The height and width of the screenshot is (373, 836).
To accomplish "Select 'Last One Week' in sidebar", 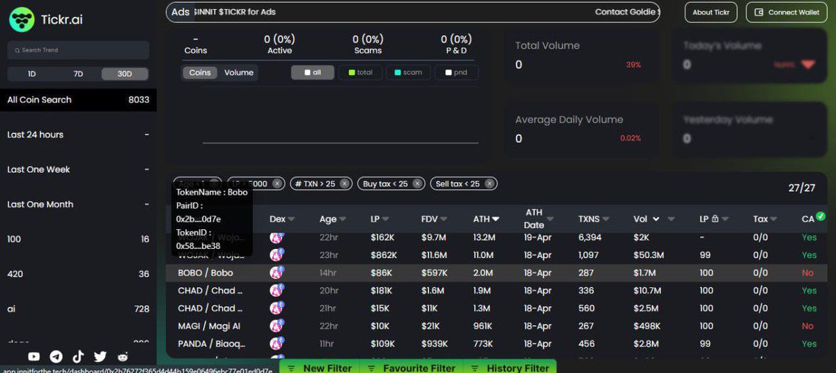I will [78, 169].
